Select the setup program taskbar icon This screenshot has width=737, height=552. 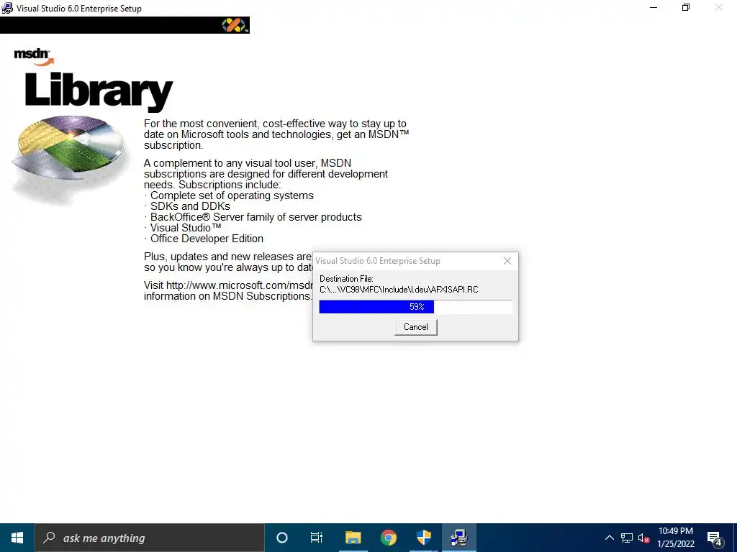coord(458,538)
